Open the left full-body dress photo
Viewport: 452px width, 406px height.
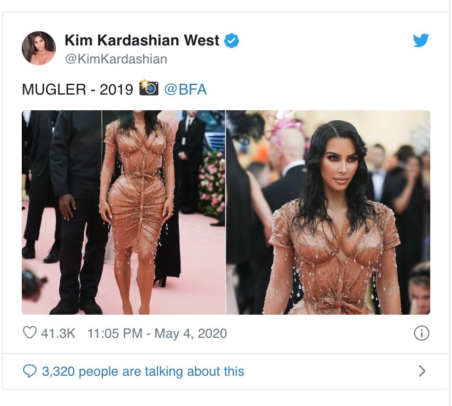coord(123,212)
